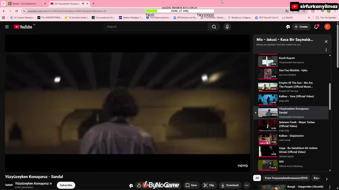Screen dimensions: 339x190
Task: Switch to Stream - Kick Dashboard tab
Action: pos(27,3)
